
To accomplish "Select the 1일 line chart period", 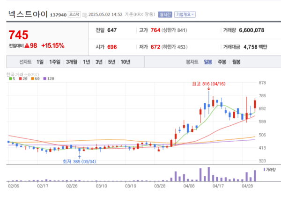I will [40, 62].
